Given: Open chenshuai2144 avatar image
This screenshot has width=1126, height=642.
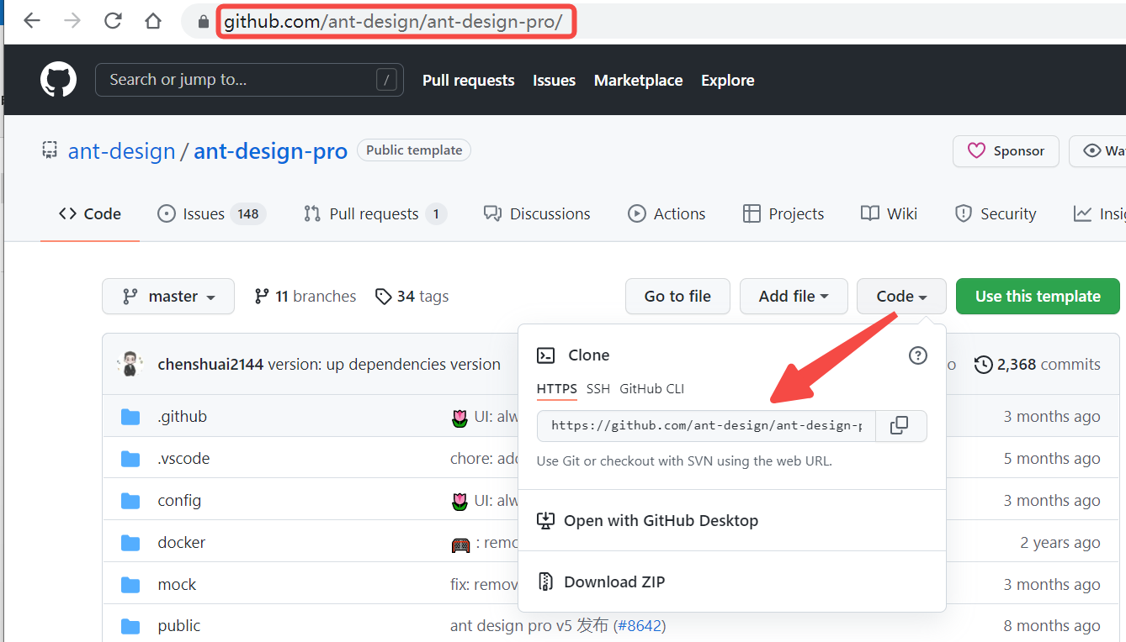Looking at the screenshot, I should pyautogui.click(x=130, y=364).
